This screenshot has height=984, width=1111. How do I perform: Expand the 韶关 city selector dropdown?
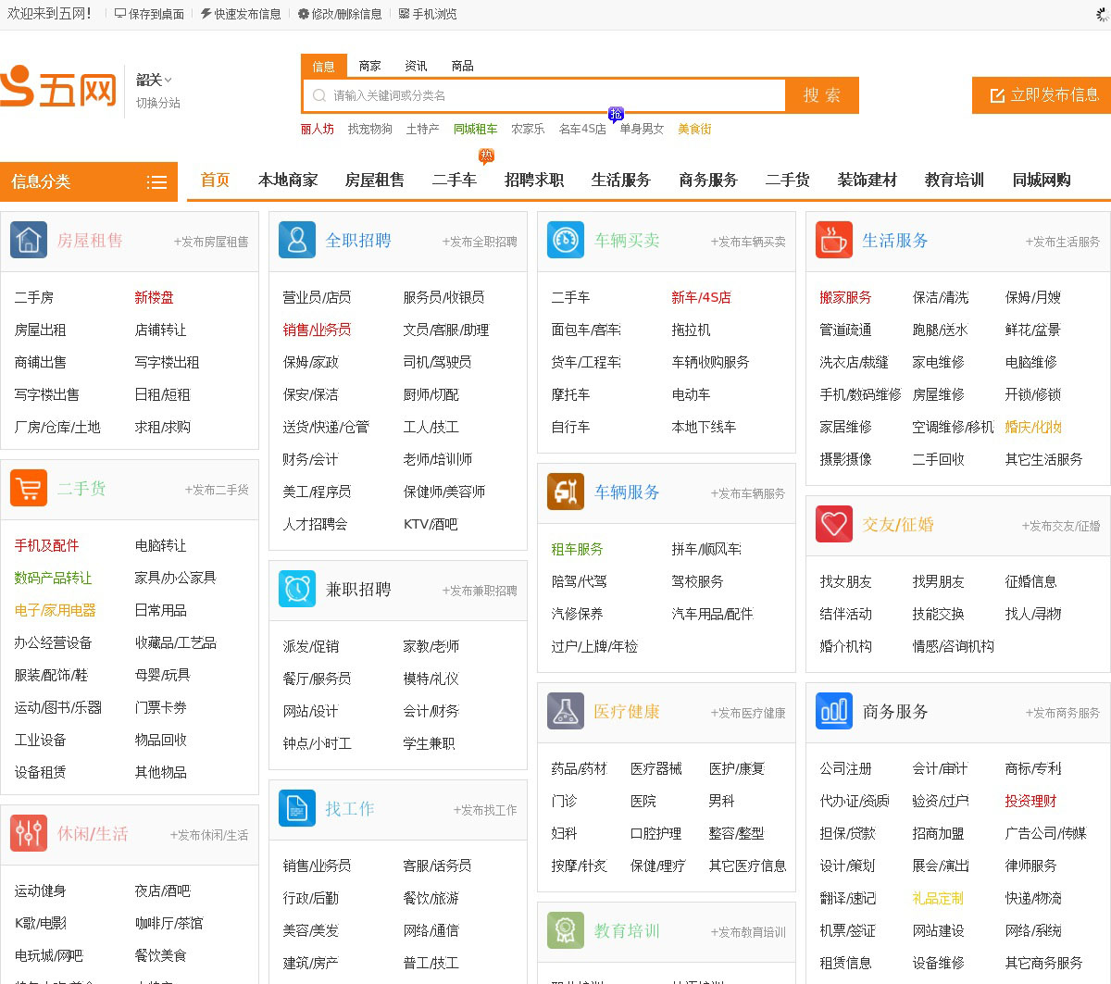[154, 81]
